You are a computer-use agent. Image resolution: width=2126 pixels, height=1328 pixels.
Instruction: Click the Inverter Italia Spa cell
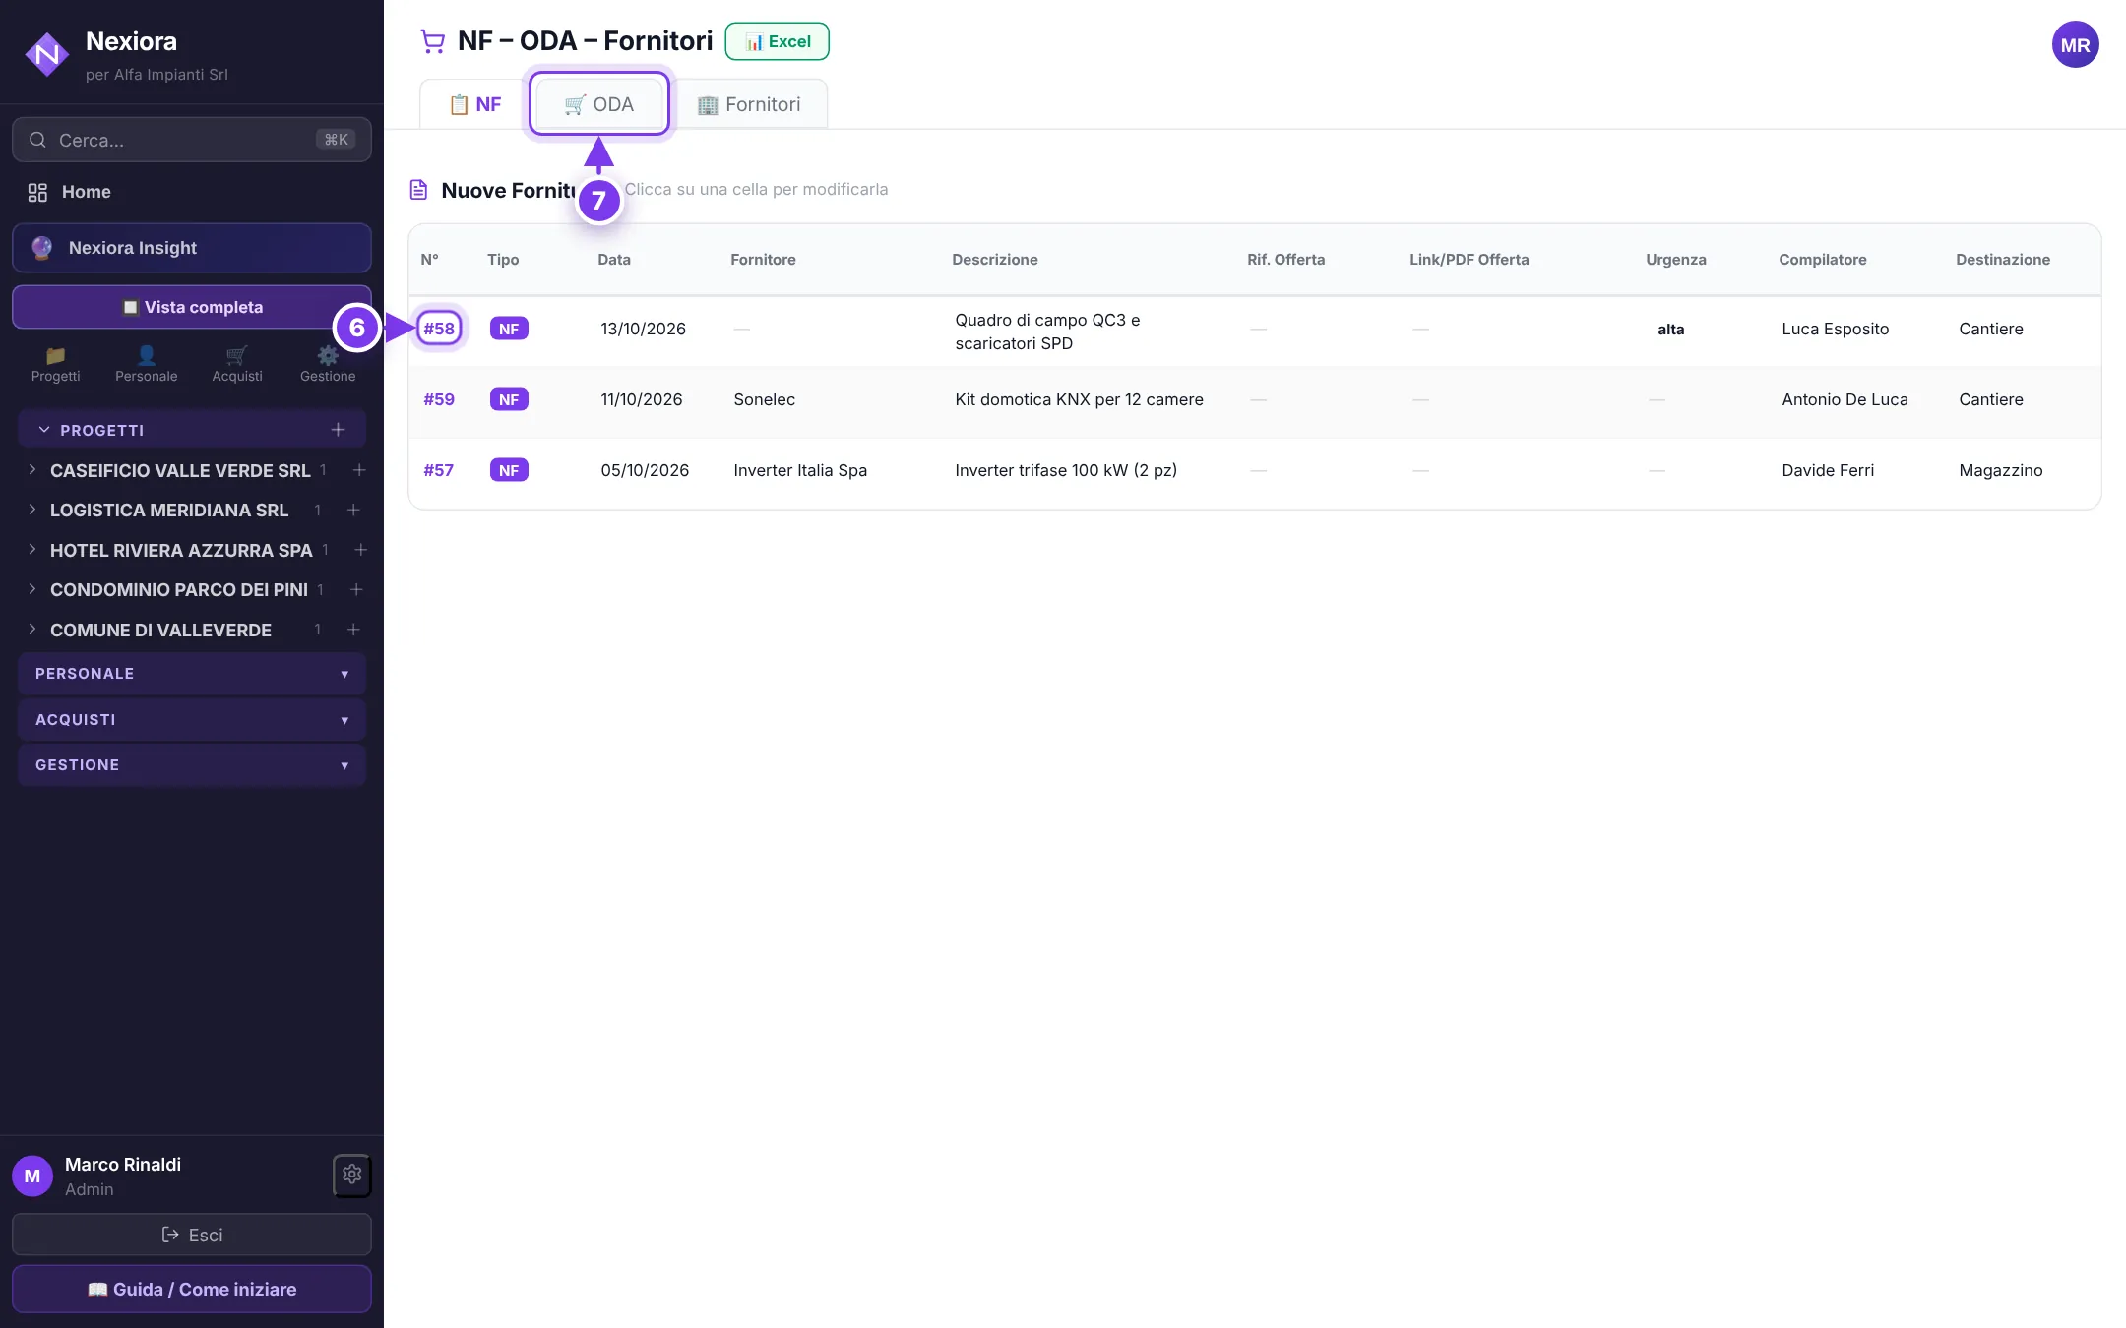800,470
